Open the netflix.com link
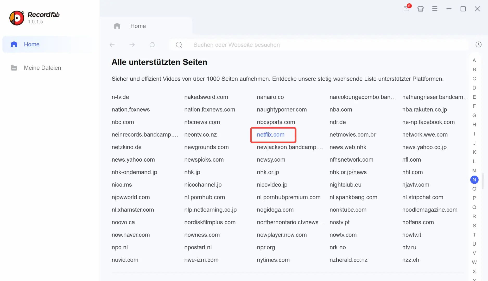This screenshot has height=281, width=488. tap(271, 135)
